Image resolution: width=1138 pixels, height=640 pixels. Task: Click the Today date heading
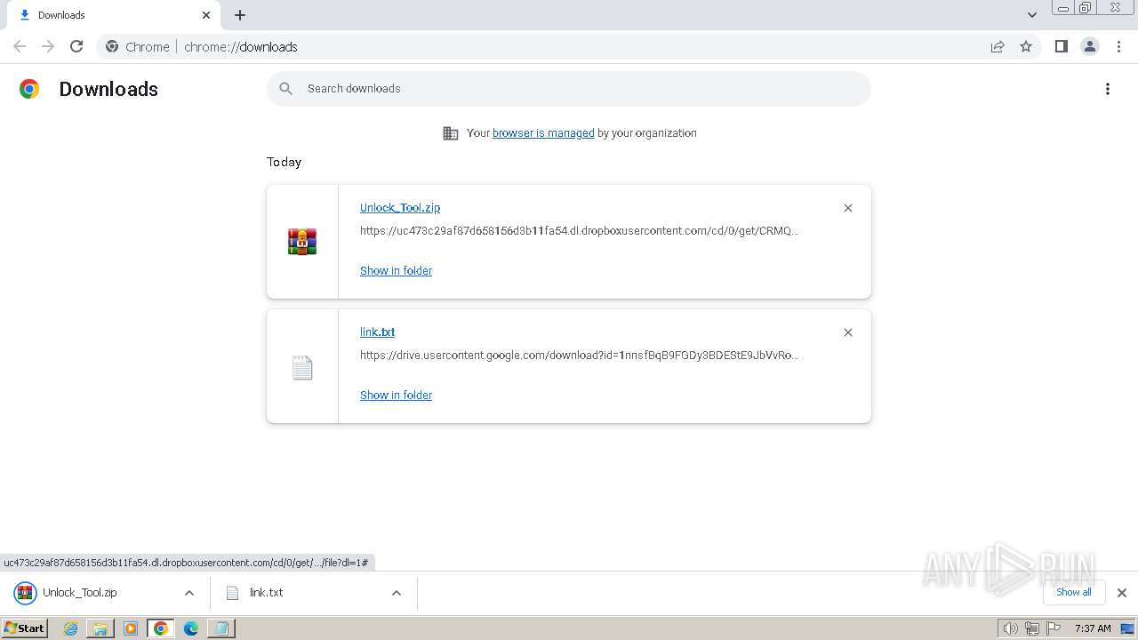(284, 162)
